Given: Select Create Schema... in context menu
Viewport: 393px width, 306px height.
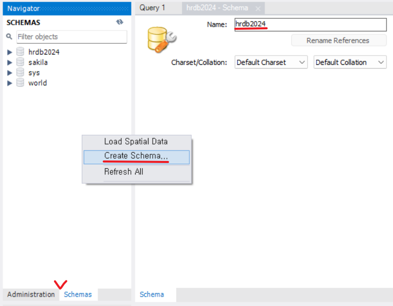Looking at the screenshot, I should pyautogui.click(x=137, y=157).
